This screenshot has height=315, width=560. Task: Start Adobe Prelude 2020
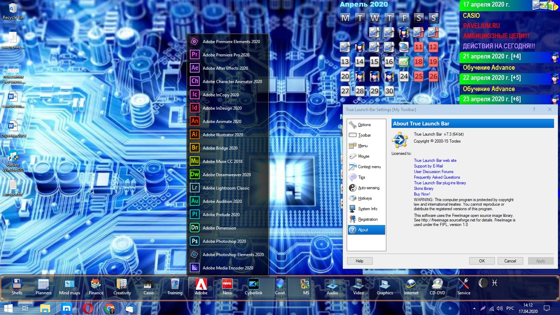tap(228, 214)
